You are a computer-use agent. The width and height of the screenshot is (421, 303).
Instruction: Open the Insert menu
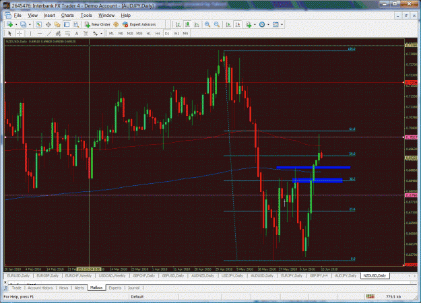tap(49, 15)
